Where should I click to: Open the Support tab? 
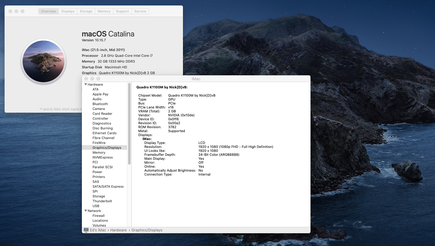[x=122, y=11]
